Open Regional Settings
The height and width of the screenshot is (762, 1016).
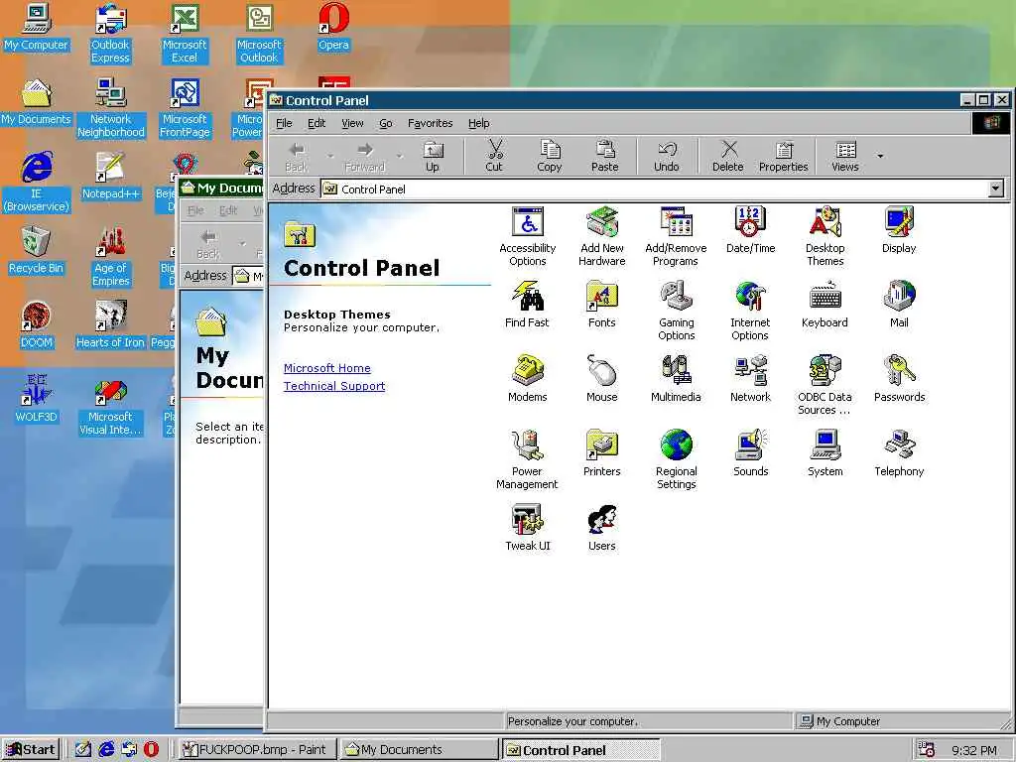click(x=676, y=459)
